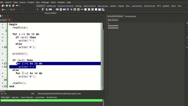Screen dimensions: 188x106
Task: Toggle breakpoint on line 10 gutter
Action: (x=2, y=47)
